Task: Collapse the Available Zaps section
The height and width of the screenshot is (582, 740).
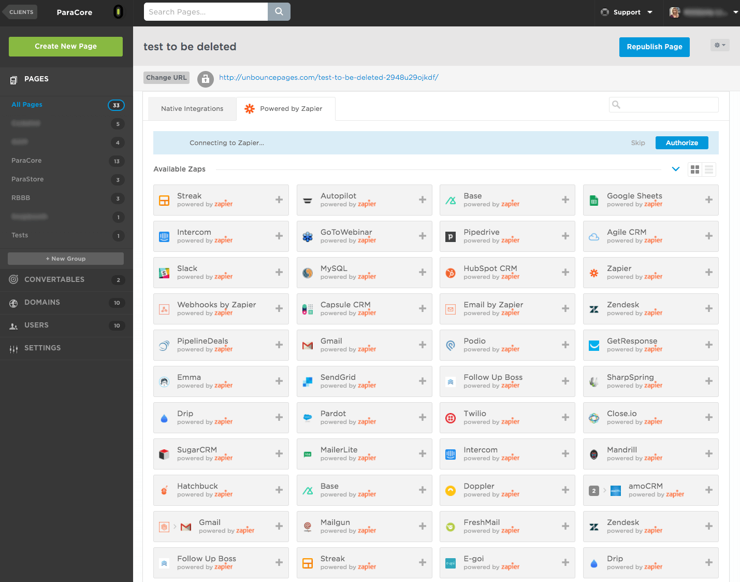Action: 675,169
